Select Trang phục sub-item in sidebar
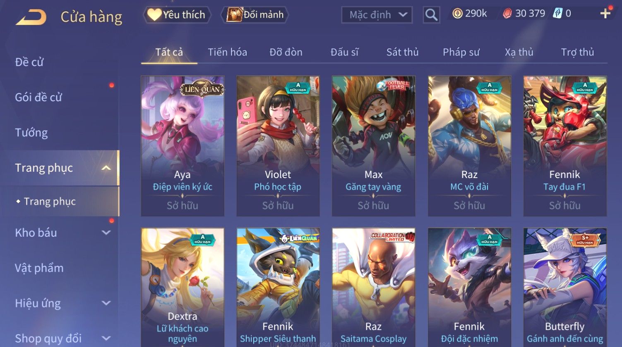This screenshot has width=622, height=347. tap(50, 202)
